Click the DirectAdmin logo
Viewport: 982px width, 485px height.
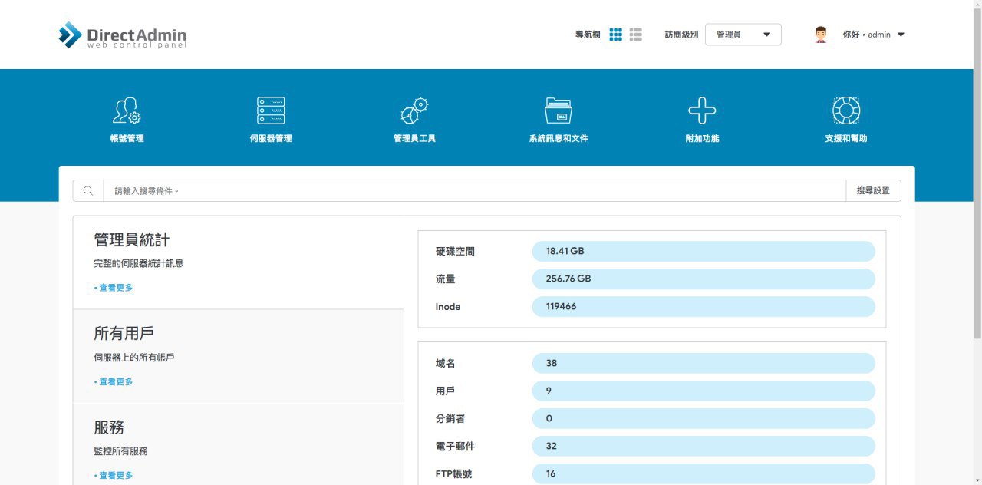pos(123,35)
